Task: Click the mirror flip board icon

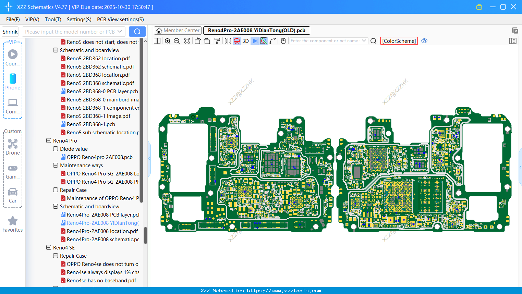Action: coord(228,41)
